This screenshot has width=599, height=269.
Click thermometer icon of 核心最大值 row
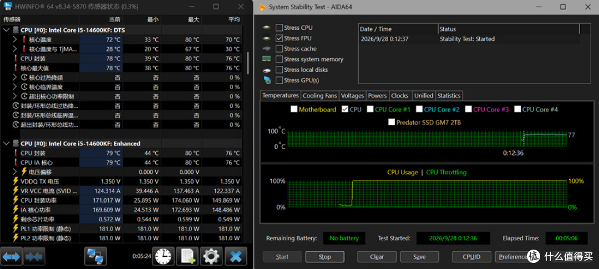16,68
